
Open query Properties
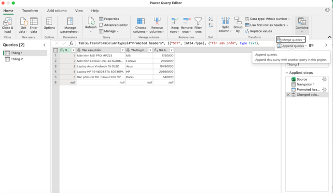(x=109, y=19)
